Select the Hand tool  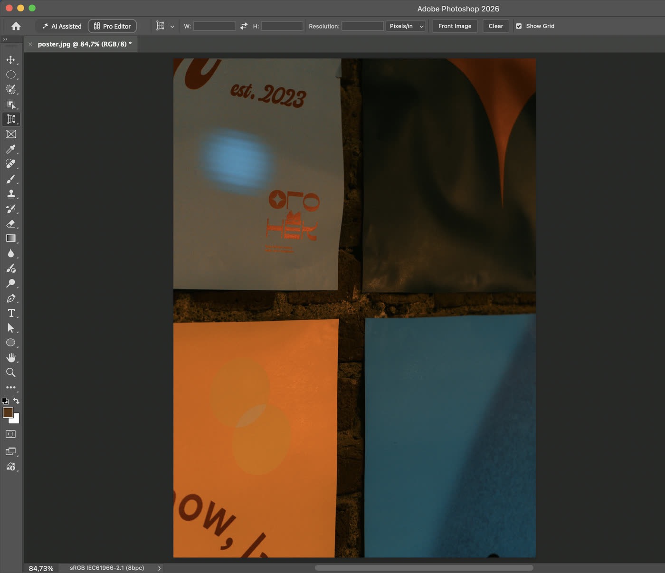(10, 358)
